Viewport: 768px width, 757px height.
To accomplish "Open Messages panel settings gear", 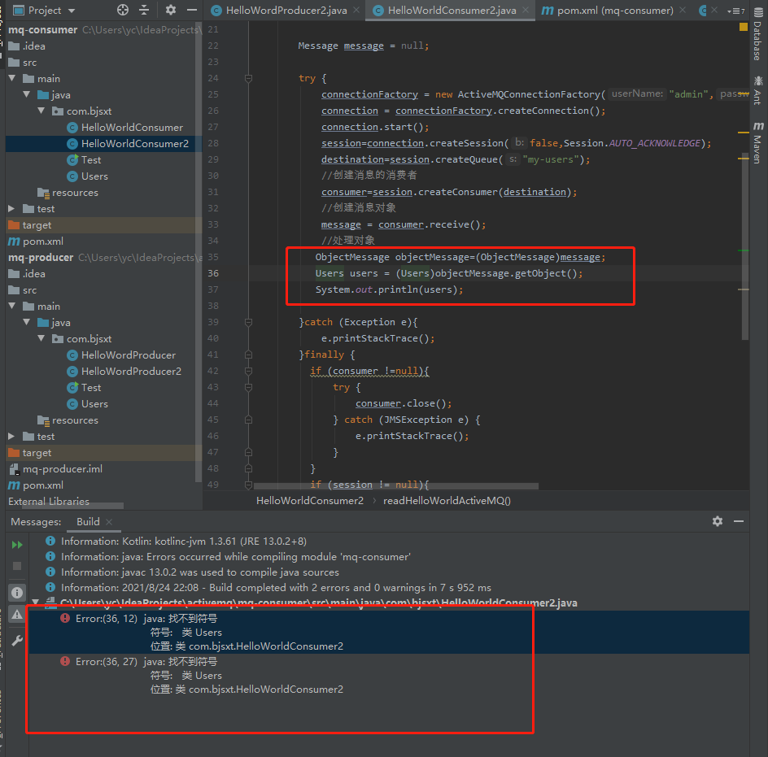I will pos(717,521).
